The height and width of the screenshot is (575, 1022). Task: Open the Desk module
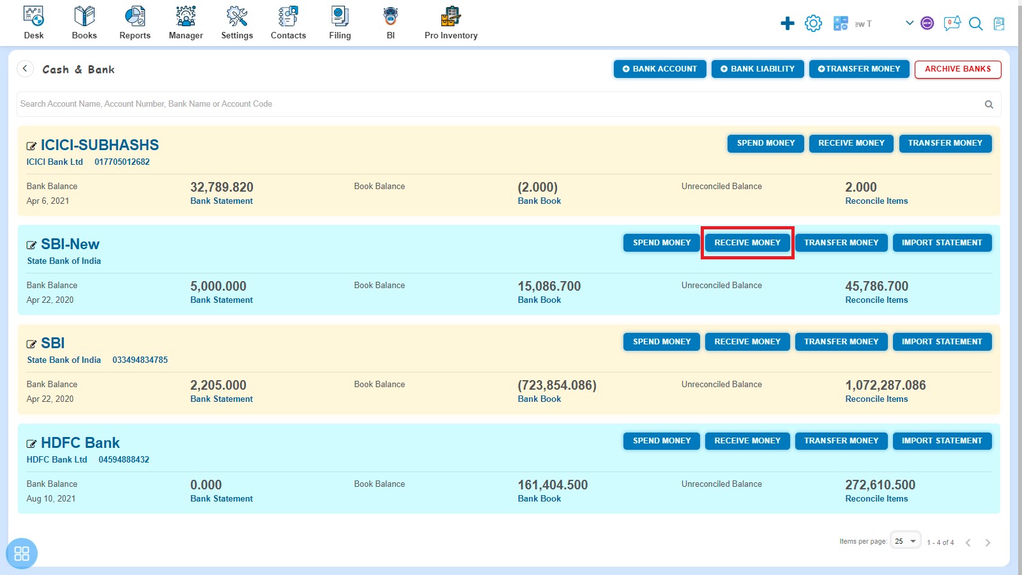(34, 22)
